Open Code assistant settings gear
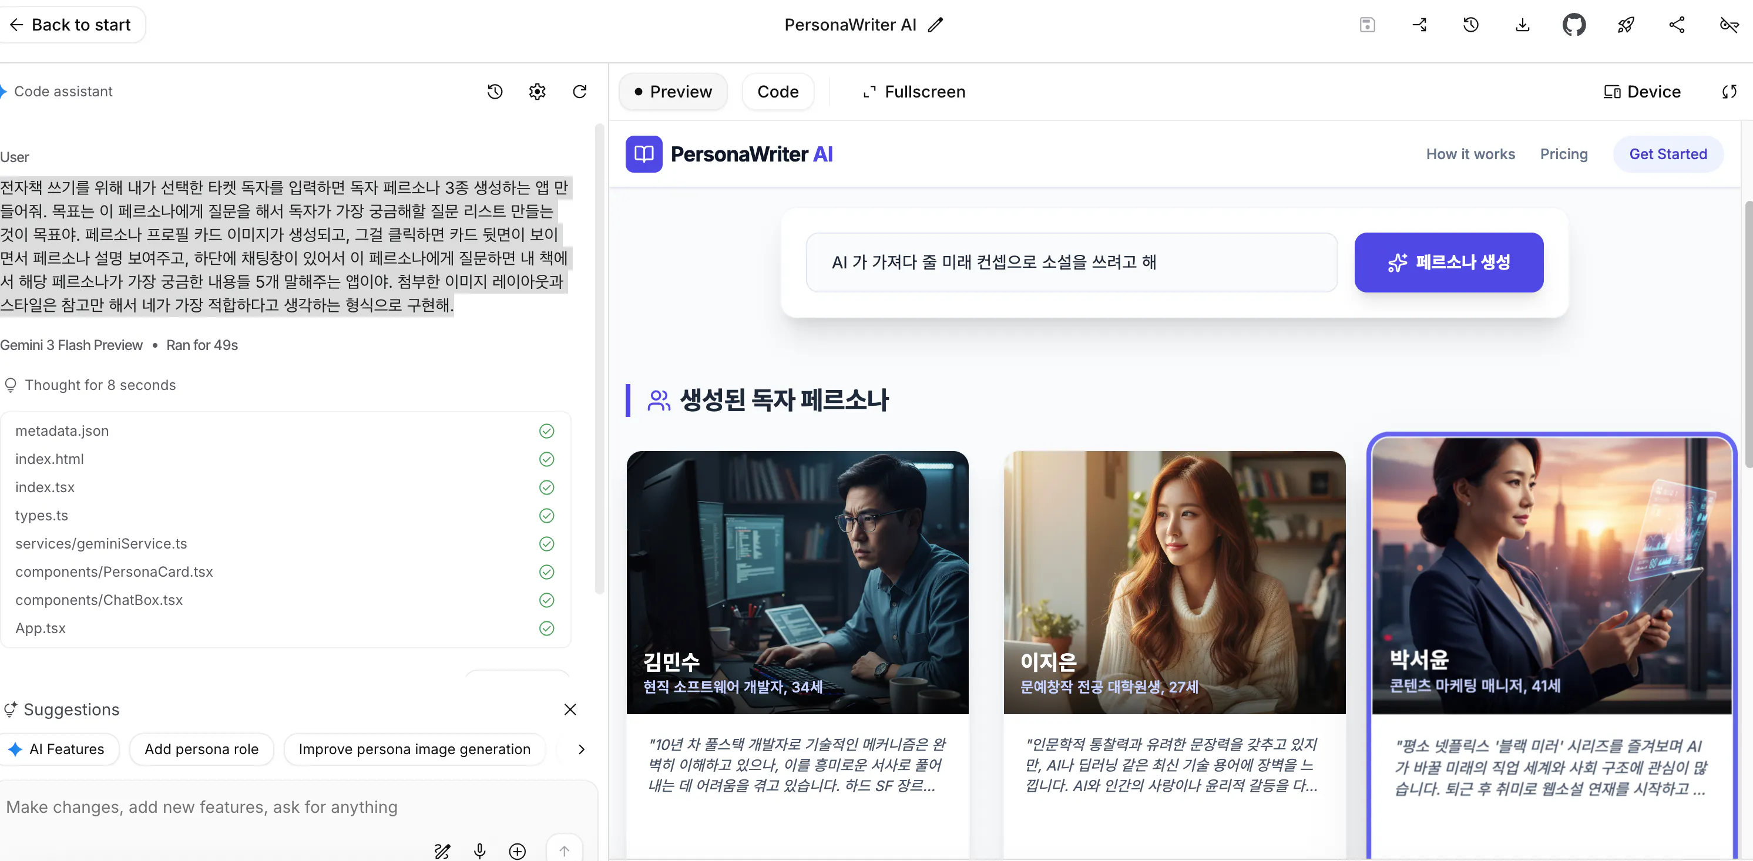The image size is (1753, 861). point(537,91)
